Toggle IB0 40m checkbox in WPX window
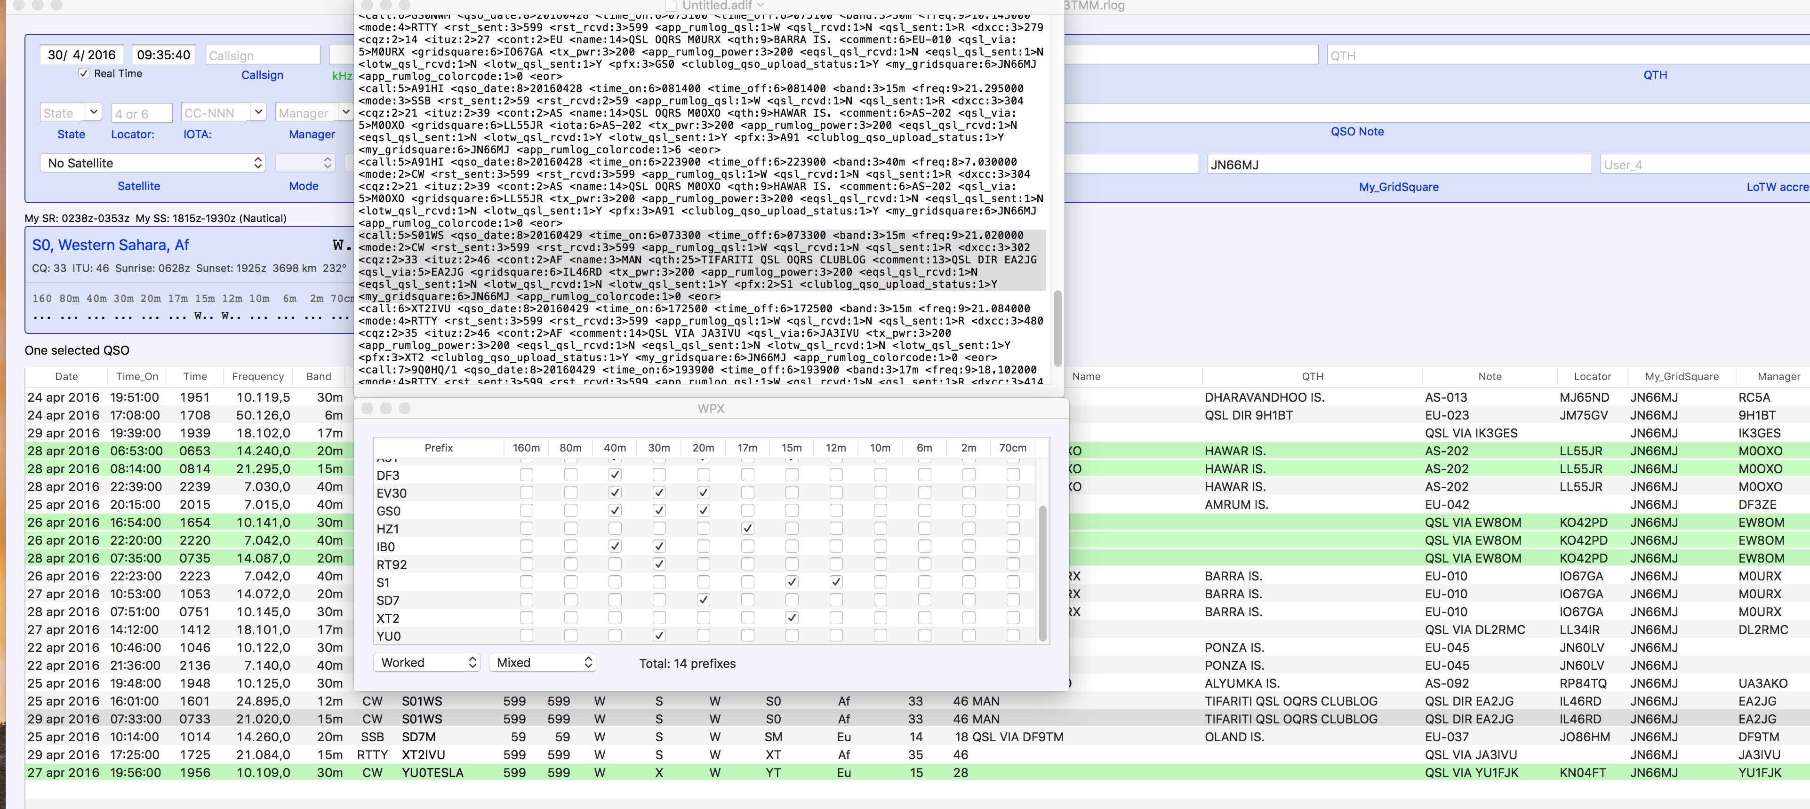This screenshot has height=809, width=1810. click(x=615, y=546)
